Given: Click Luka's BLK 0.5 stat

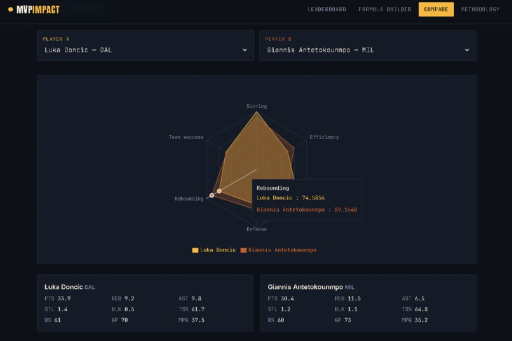Looking at the screenshot, I should point(123,309).
